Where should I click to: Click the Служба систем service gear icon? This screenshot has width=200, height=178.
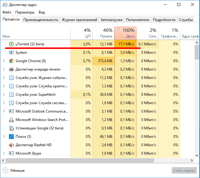coord(11,103)
